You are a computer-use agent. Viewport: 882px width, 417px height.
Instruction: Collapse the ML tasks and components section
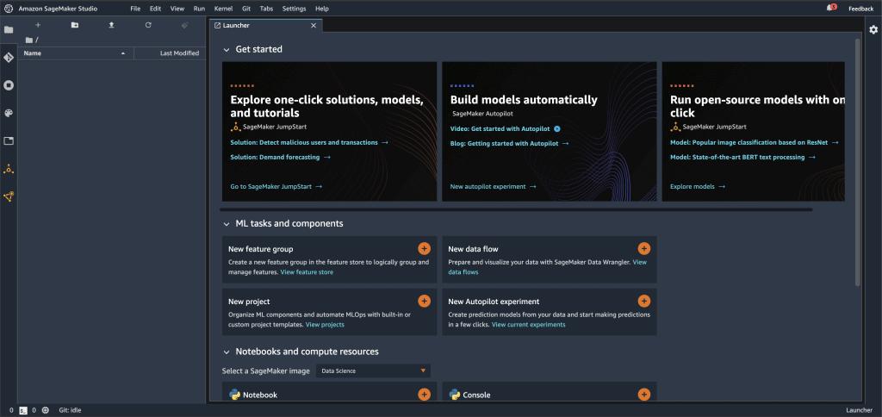click(x=227, y=224)
